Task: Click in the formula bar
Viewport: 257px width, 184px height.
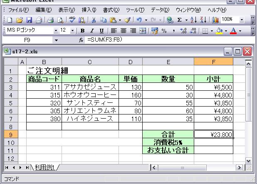Action: pos(169,40)
